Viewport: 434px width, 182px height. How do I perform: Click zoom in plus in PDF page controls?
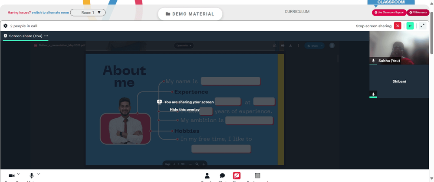(204, 164)
